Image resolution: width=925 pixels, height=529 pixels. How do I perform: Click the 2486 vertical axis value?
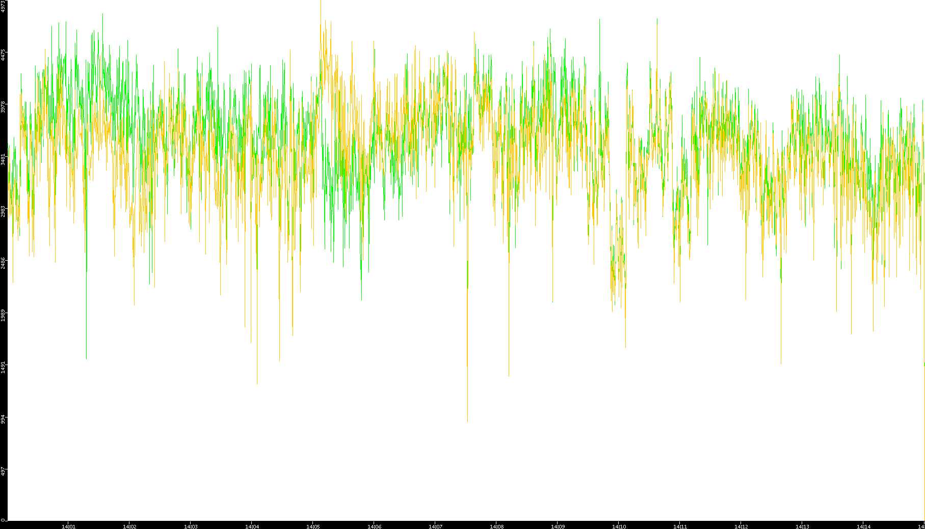pyautogui.click(x=4, y=263)
